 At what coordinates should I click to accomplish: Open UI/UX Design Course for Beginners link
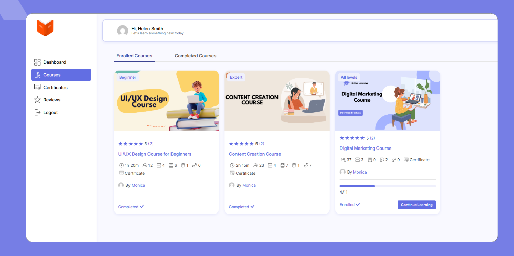coord(155,154)
